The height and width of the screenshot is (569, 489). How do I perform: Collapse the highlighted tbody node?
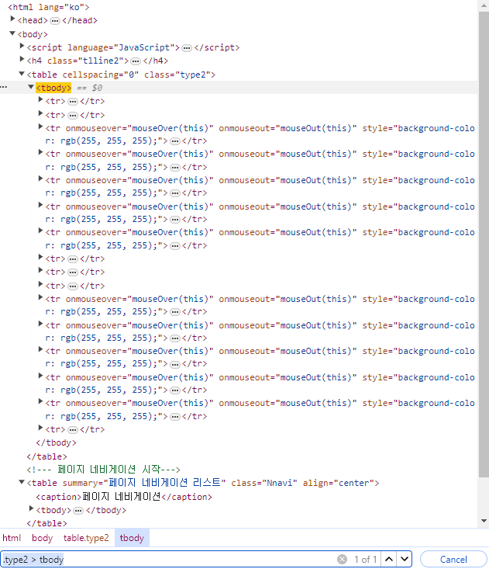tap(31, 87)
